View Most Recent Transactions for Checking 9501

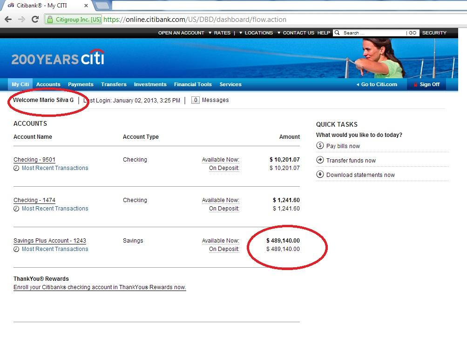pyautogui.click(x=55, y=168)
